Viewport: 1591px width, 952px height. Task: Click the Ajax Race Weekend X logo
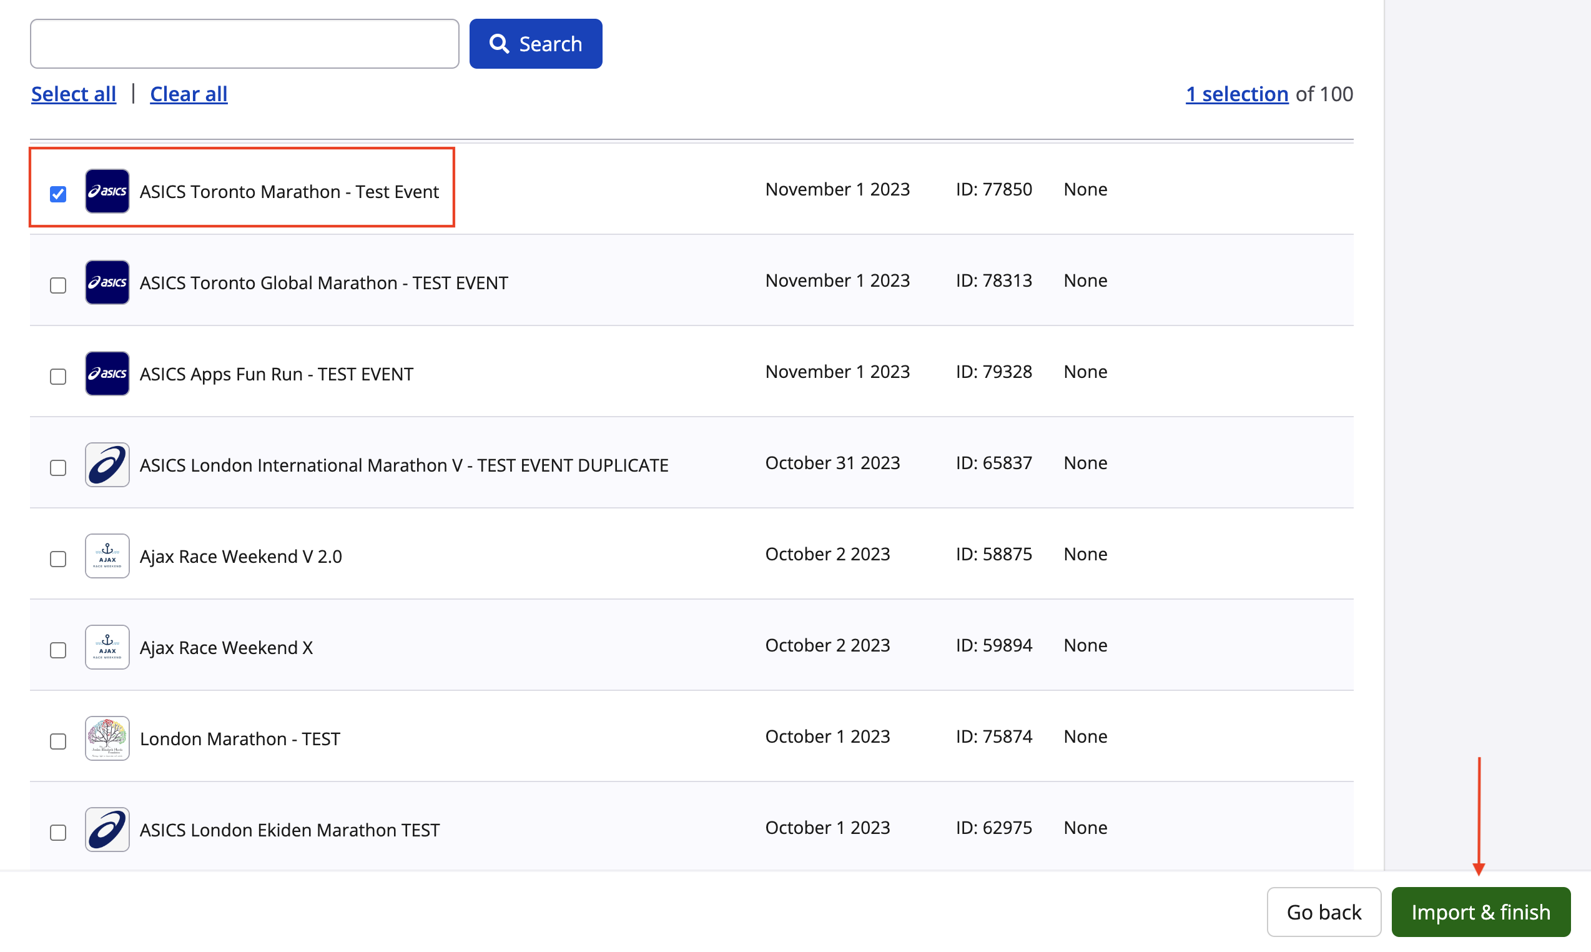pos(107,647)
